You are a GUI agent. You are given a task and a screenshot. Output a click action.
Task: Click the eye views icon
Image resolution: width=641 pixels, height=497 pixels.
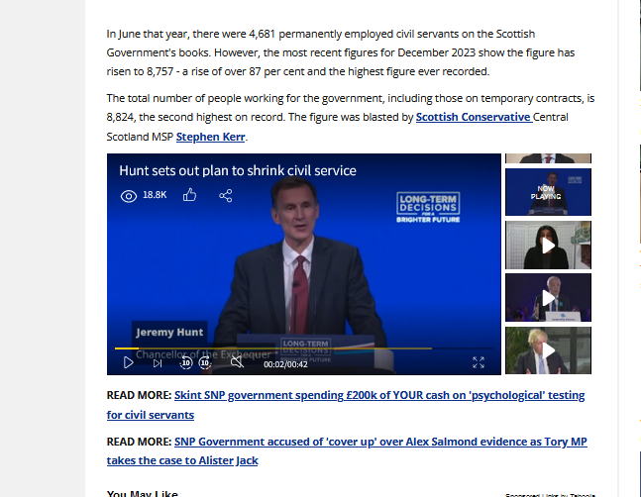click(129, 196)
